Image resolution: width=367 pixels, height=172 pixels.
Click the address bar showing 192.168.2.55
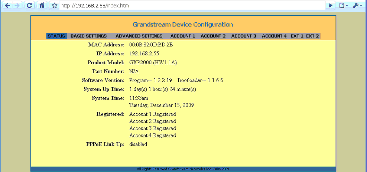(186, 6)
